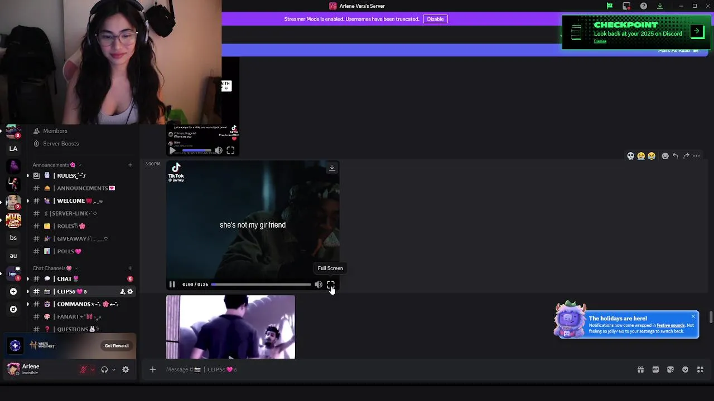This screenshot has width=714, height=401.
Task: Open the festive sounds link
Action: pyautogui.click(x=670, y=325)
